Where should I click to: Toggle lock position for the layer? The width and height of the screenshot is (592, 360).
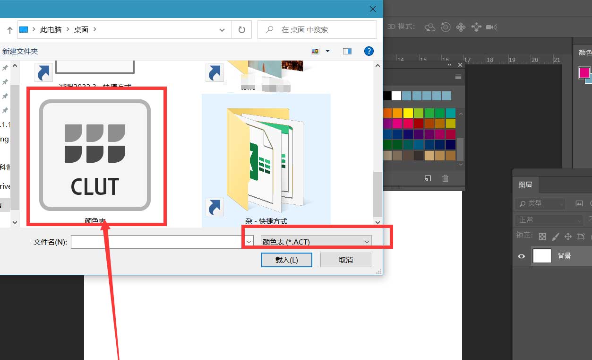tap(568, 236)
